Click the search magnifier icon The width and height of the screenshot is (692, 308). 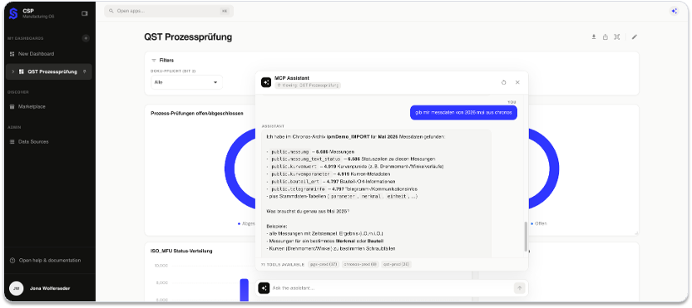point(111,11)
